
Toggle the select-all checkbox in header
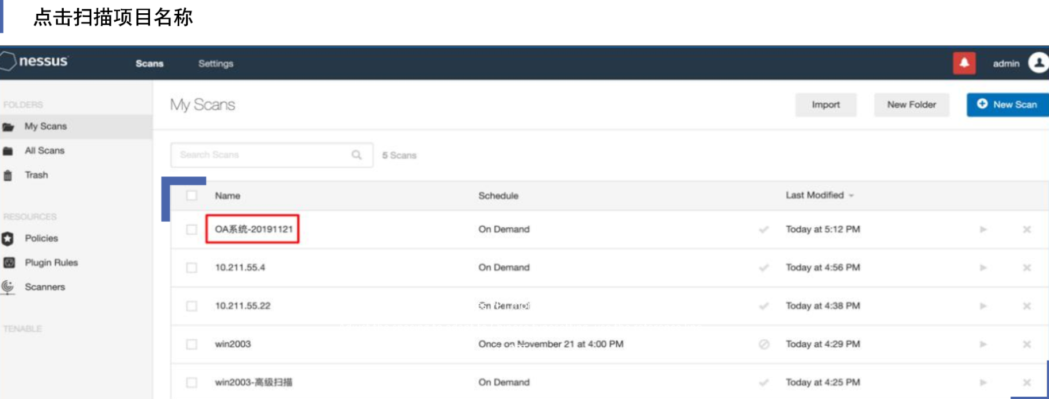click(191, 196)
